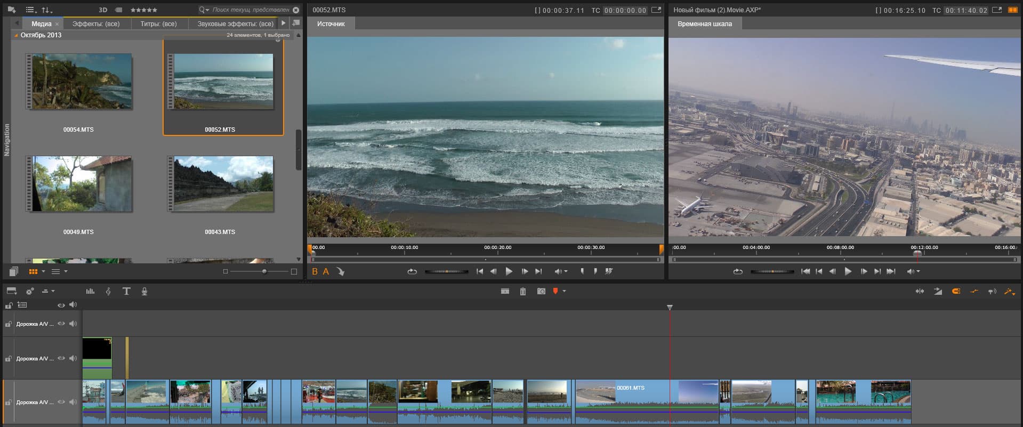Open the Титры: (все) tab
This screenshot has width=1023, height=427.
158,23
